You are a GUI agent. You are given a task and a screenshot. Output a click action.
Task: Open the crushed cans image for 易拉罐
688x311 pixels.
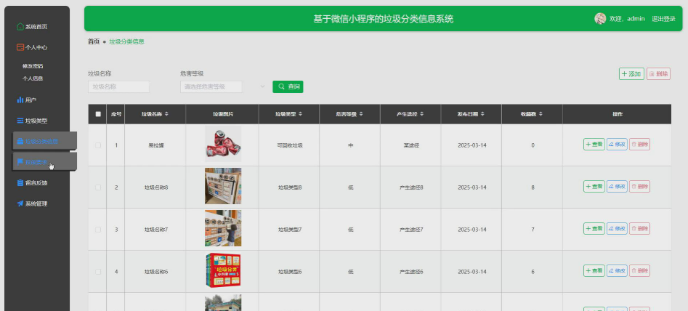(x=223, y=144)
